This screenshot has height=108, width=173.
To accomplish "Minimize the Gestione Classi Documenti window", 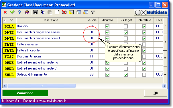I will click(x=151, y=5).
